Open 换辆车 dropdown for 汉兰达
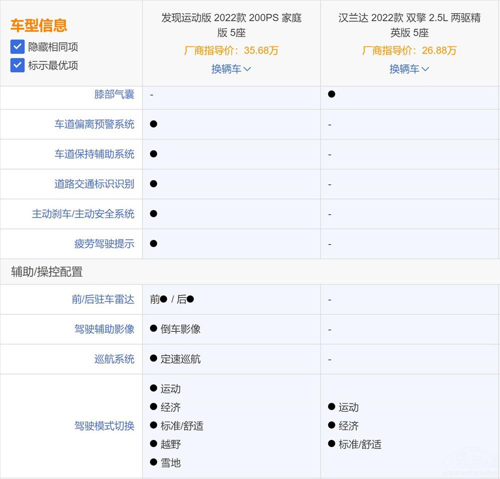The image size is (500, 479). click(x=409, y=69)
